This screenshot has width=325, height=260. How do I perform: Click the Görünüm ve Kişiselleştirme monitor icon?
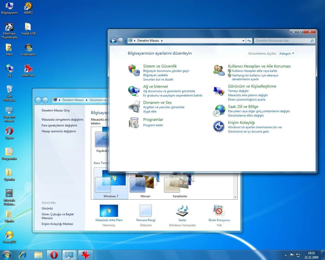(219, 91)
